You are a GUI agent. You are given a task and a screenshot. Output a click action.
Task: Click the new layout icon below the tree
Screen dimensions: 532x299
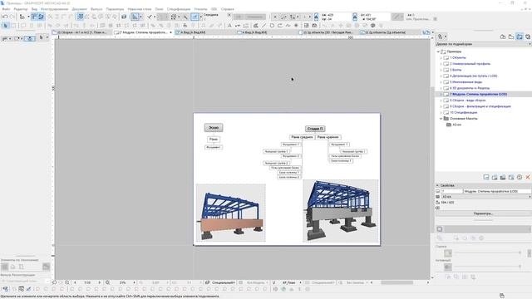tap(486, 177)
